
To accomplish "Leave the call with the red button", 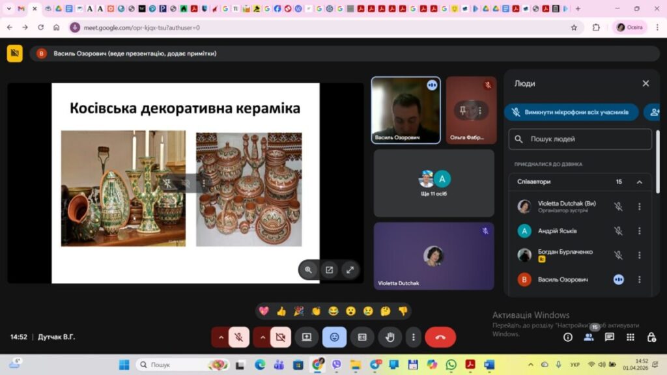I will (x=440, y=337).
